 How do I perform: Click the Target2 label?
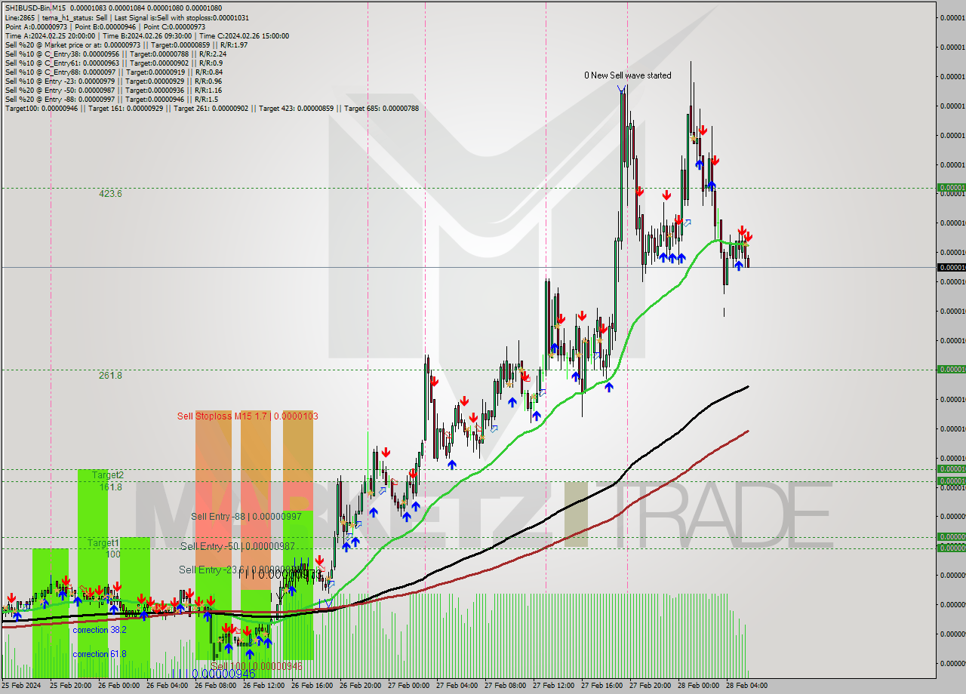click(x=107, y=475)
